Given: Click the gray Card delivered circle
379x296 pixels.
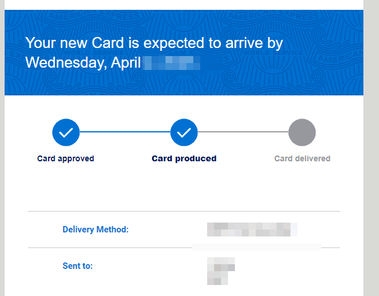Looking at the screenshot, I should click(x=302, y=132).
